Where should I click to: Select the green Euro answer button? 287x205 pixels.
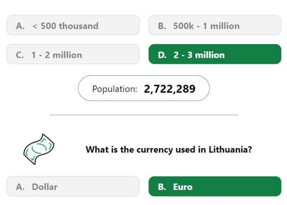tap(215, 186)
